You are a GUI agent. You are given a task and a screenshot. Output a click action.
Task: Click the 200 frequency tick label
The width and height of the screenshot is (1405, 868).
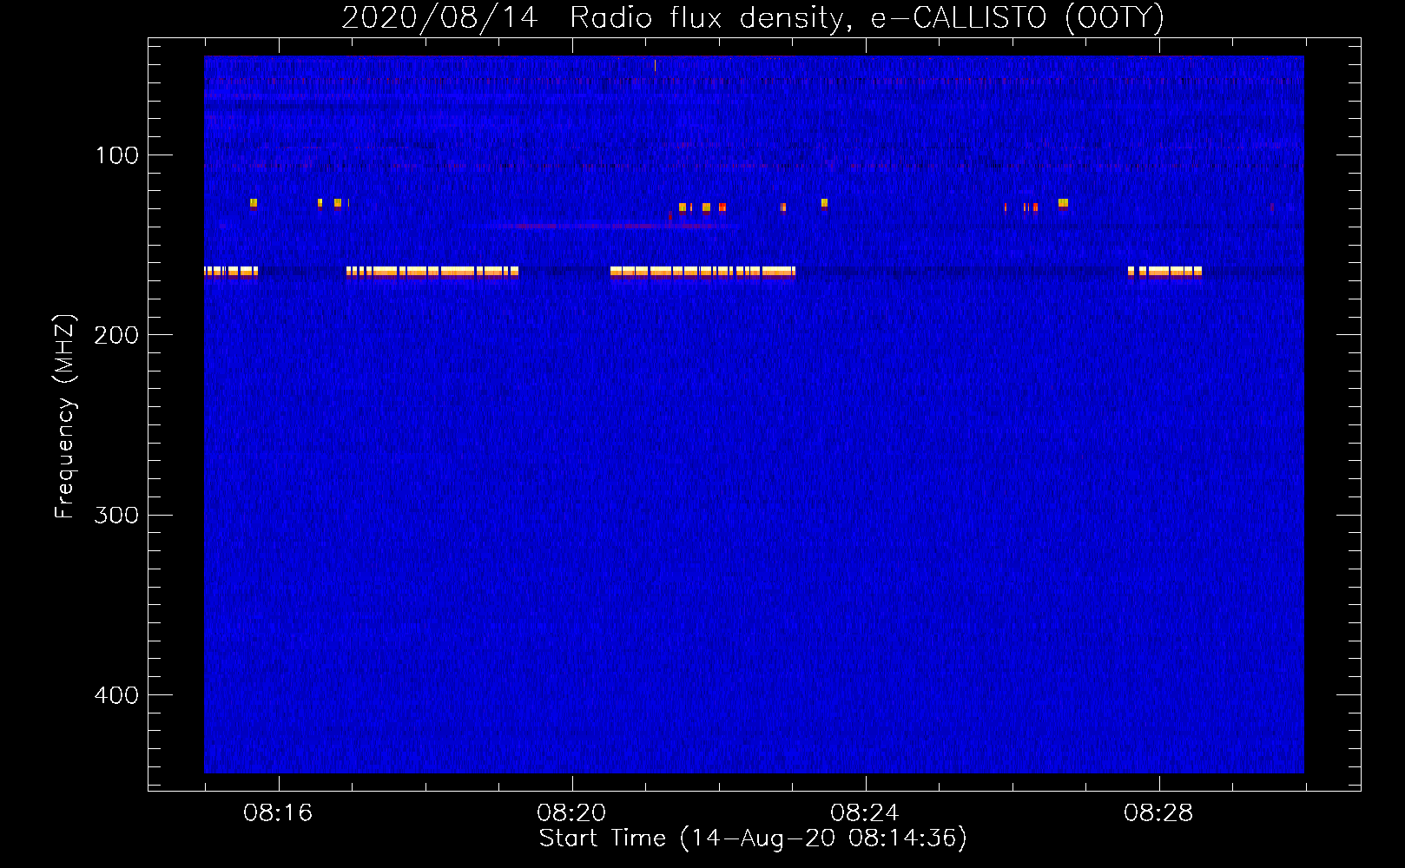tap(116, 335)
